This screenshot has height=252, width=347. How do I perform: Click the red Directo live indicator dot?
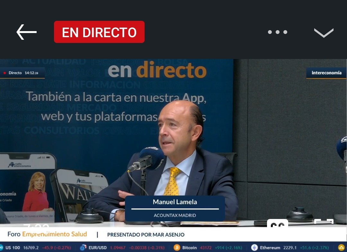[4, 73]
